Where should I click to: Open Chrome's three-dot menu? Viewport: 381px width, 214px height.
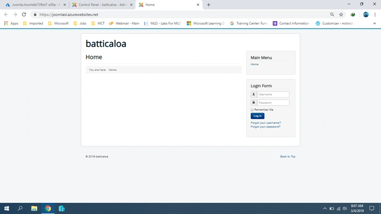[375, 15]
